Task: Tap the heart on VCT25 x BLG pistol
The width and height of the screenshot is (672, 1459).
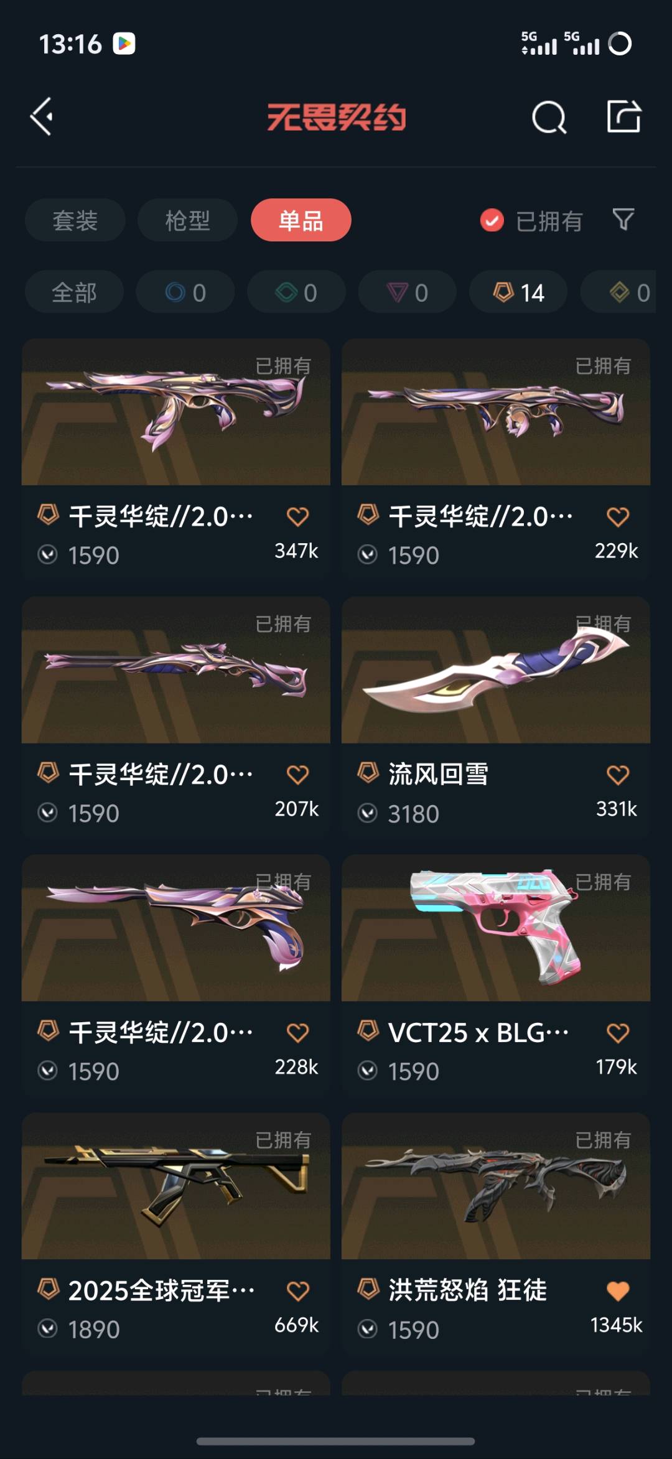Action: point(618,1033)
